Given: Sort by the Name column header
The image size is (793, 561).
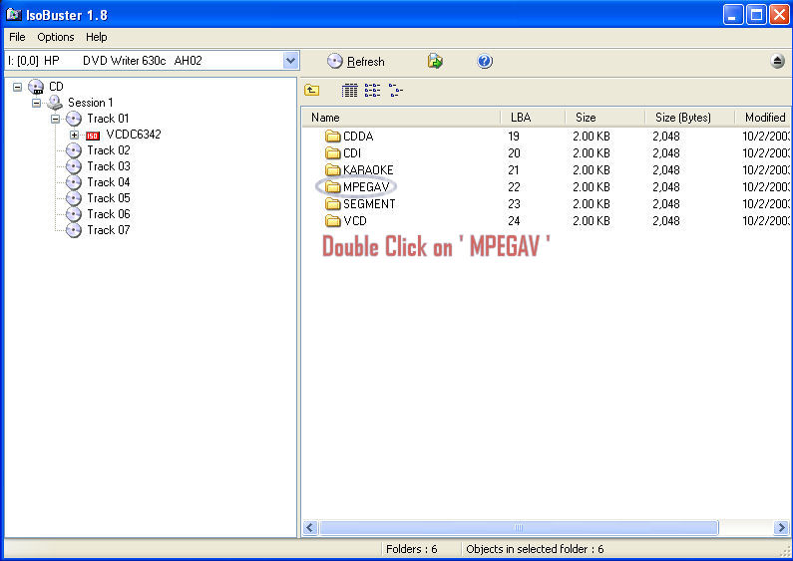Looking at the screenshot, I should (x=401, y=118).
